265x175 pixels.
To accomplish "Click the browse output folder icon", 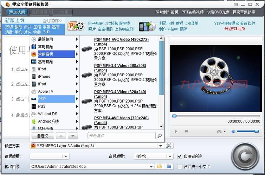I will click(x=159, y=167).
